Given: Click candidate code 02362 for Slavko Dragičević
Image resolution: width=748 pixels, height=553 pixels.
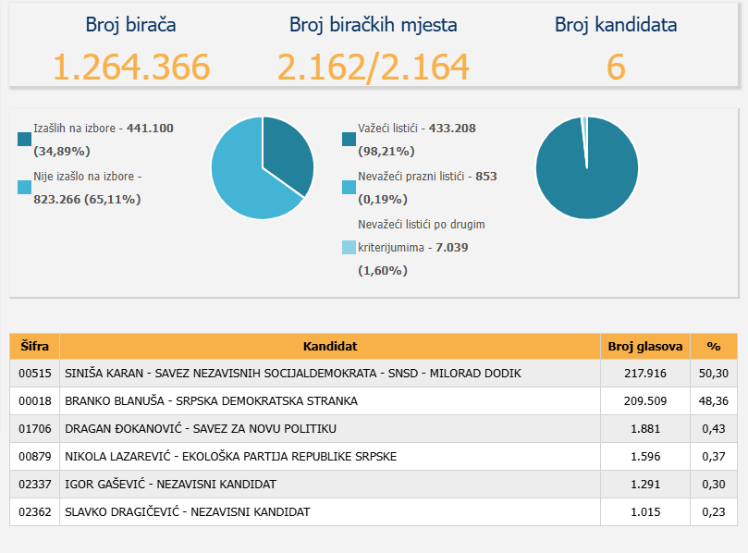Looking at the screenshot, I should pyautogui.click(x=34, y=512).
